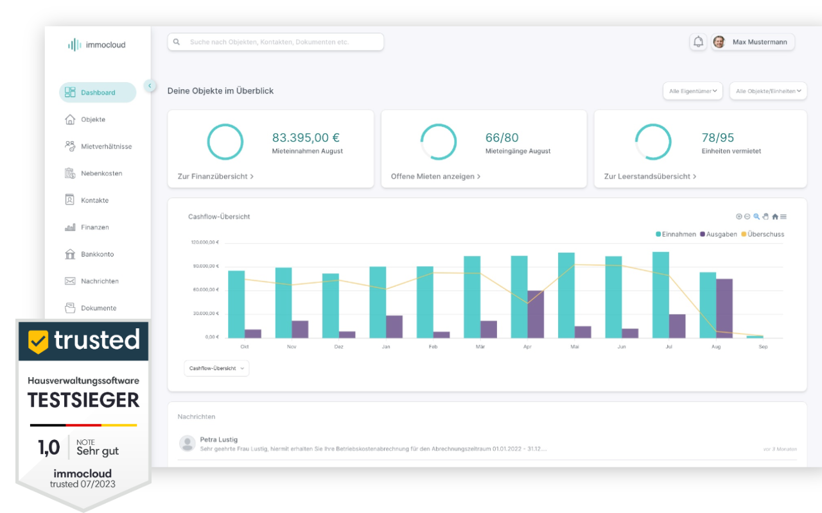The height and width of the screenshot is (513, 822).
Task: Click the Dokumente folder icon
Action: click(x=70, y=308)
